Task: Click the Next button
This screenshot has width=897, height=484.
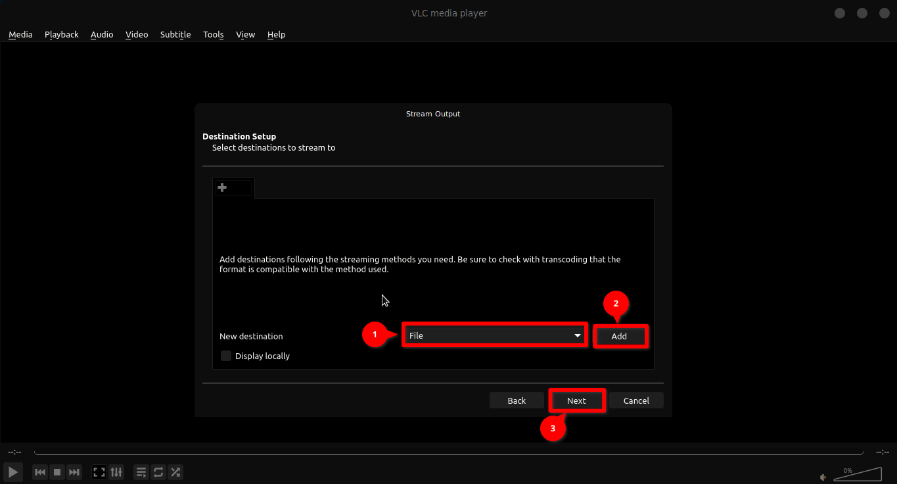Action: [576, 400]
